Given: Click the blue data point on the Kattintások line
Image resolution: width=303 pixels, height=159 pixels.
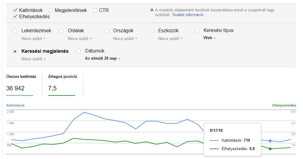Looking at the screenshot, I should tap(270, 141).
